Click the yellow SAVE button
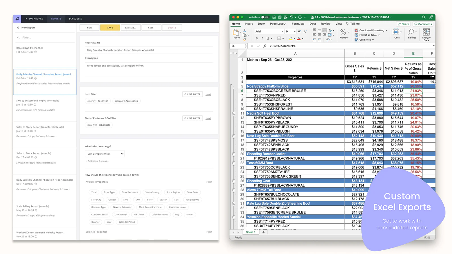The height and width of the screenshot is (254, 452). (110, 28)
